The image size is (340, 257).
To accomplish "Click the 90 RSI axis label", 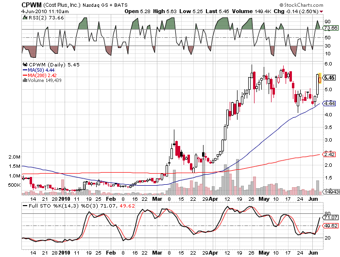I will pos(327,21).
